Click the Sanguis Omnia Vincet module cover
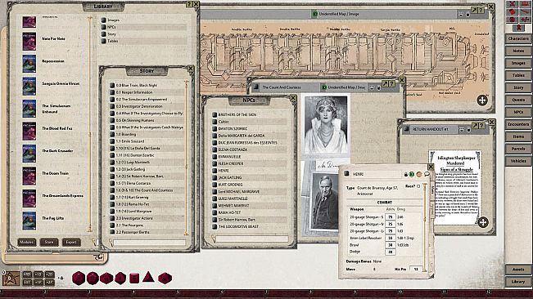This screenshot has height=299, width=533. click(x=29, y=86)
